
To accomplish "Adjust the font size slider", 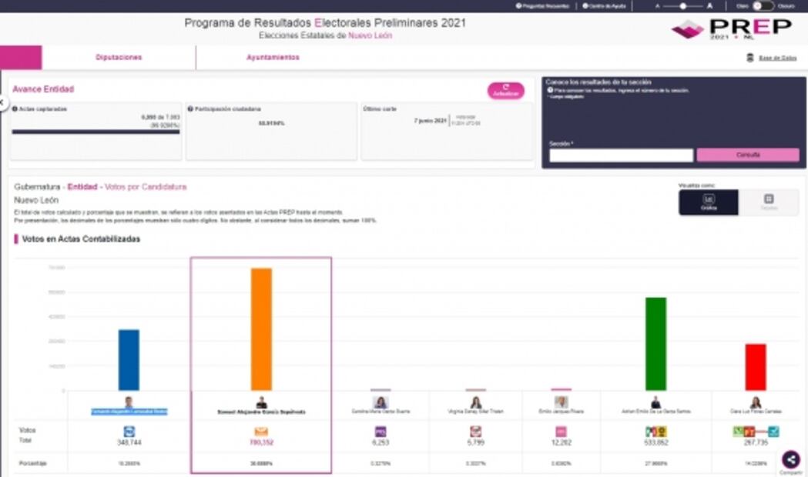I will point(682,5).
